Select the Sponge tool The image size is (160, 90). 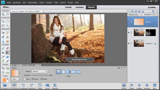tap(7, 41)
